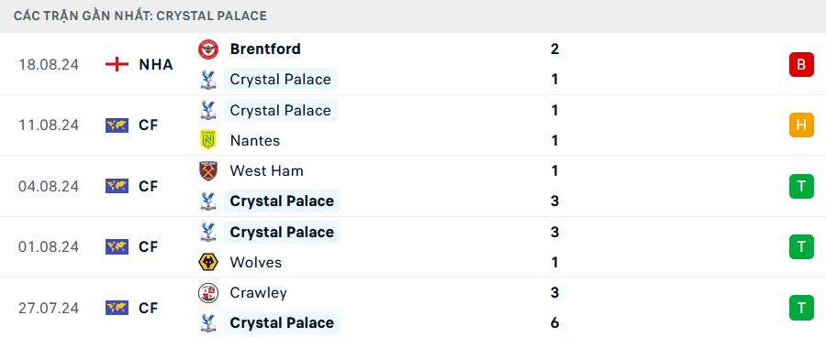Click the West Ham club crest

coord(208,171)
